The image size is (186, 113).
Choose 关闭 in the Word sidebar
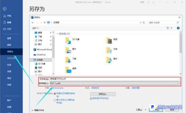[9, 85]
